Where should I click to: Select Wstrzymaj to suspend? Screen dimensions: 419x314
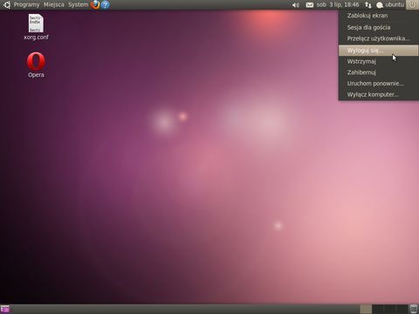click(379, 61)
